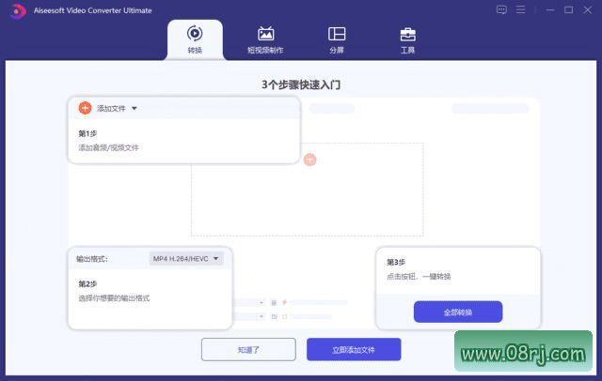Expand the 添加文件 dropdown arrow

point(135,108)
